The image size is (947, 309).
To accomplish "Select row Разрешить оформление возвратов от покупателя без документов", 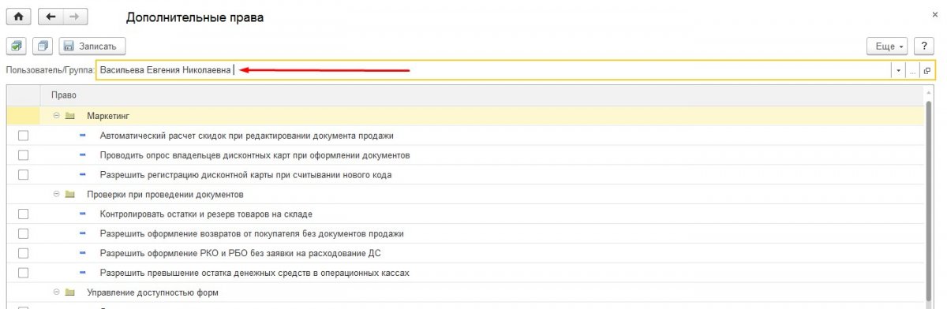I will coord(465,233).
